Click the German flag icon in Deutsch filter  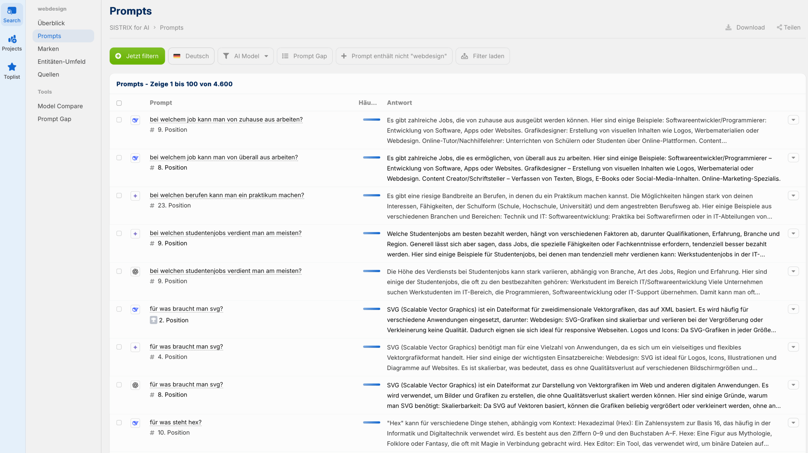point(177,56)
